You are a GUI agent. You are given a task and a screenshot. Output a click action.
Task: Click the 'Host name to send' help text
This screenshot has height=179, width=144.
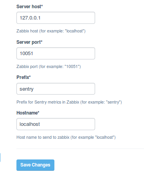tap(66, 137)
